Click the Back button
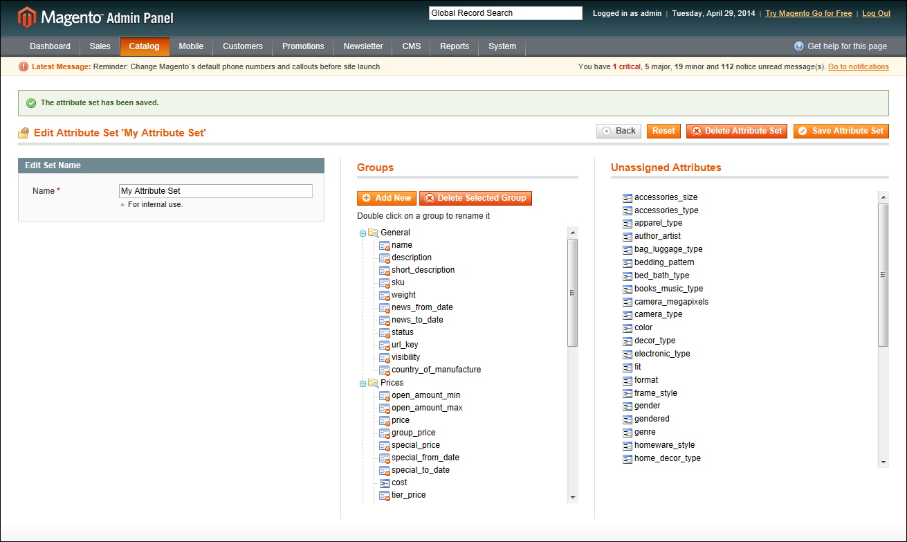Screen dimensions: 907x542 619,131
